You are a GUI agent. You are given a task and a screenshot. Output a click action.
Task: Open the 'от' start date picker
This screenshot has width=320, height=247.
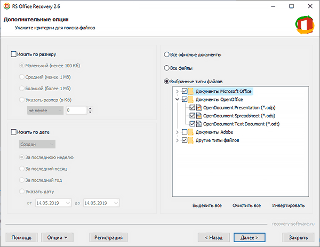point(53,203)
